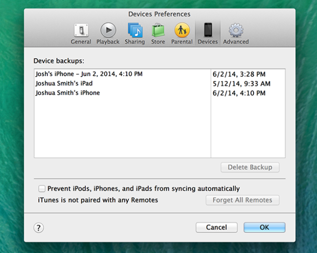This screenshot has height=253, width=317.
Task: Open Parental controls preferences icon
Action: [182, 30]
